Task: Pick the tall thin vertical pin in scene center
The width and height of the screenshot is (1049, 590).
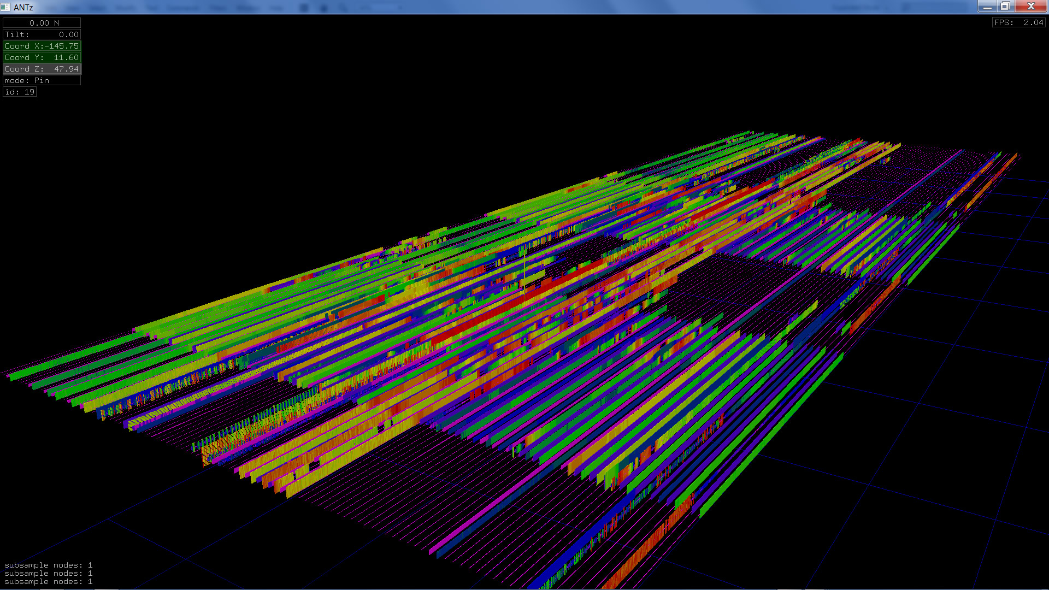Action: (524, 273)
